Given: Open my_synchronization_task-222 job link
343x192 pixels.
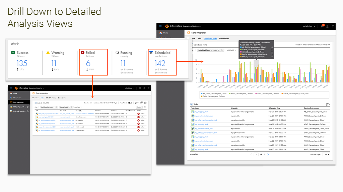Looking at the screenshot, I should click(x=47, y=120).
